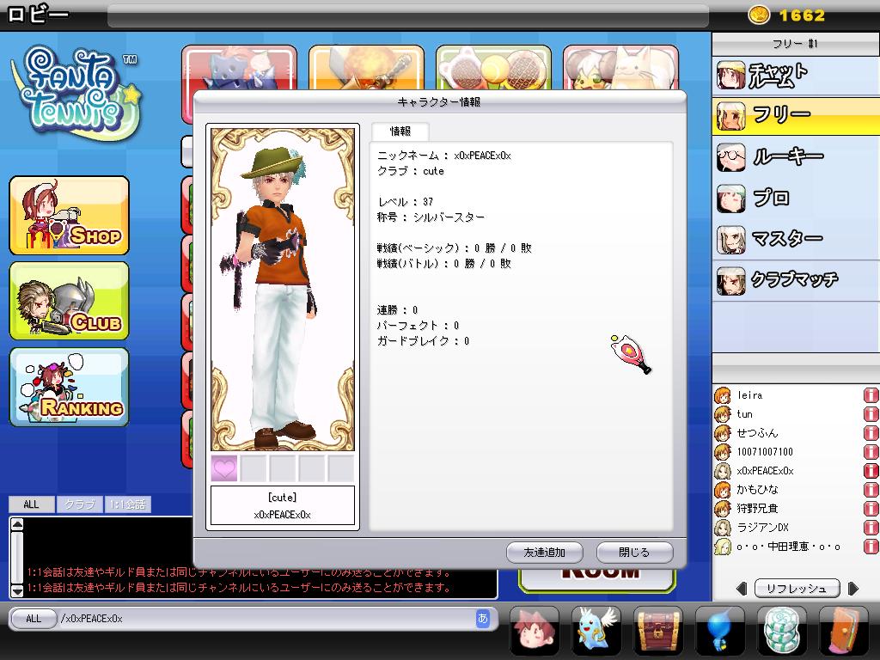
Task: Click the treasure chest icon in bottom bar
Action: click(657, 632)
